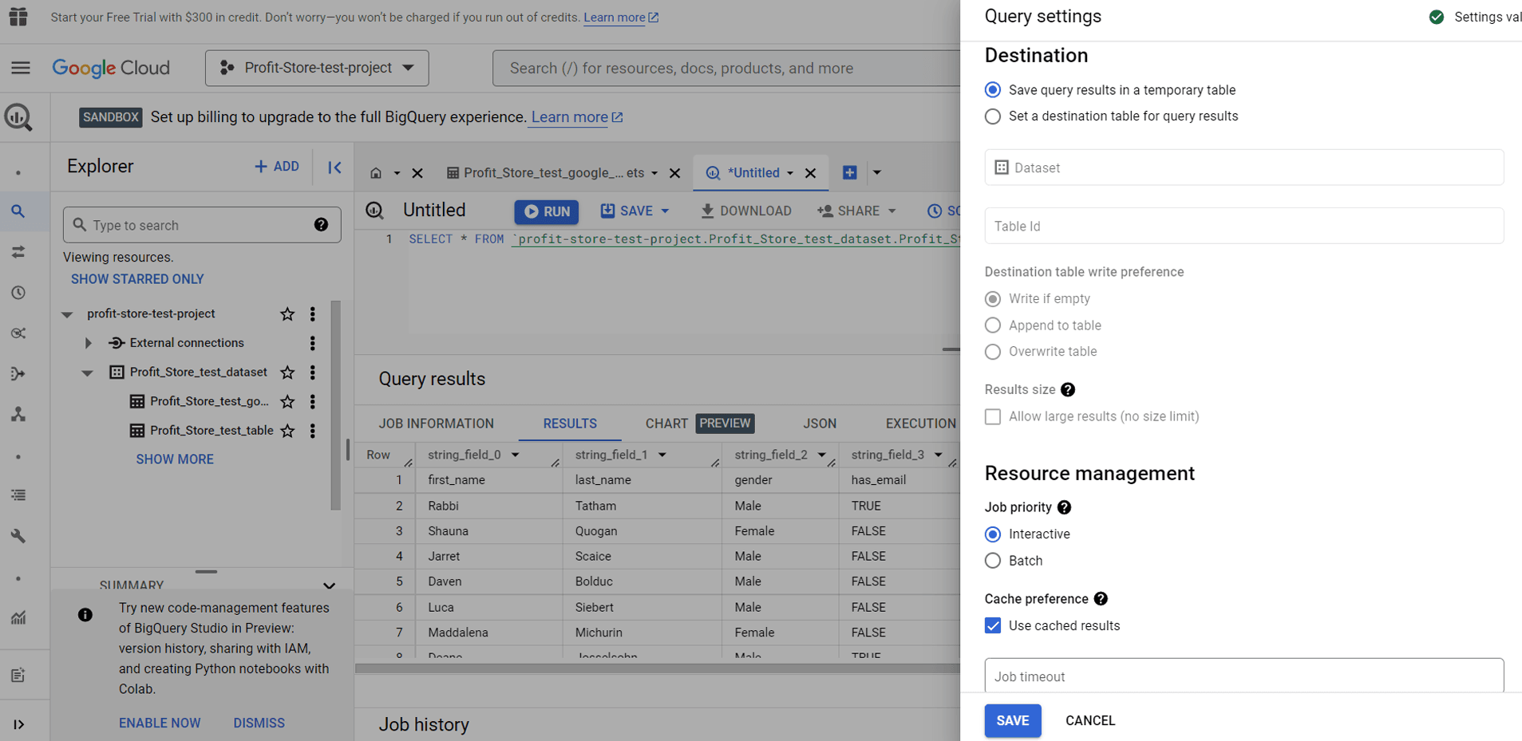This screenshot has width=1522, height=741.
Task: Open more tabs dropdown arrow after plus
Action: tap(877, 172)
